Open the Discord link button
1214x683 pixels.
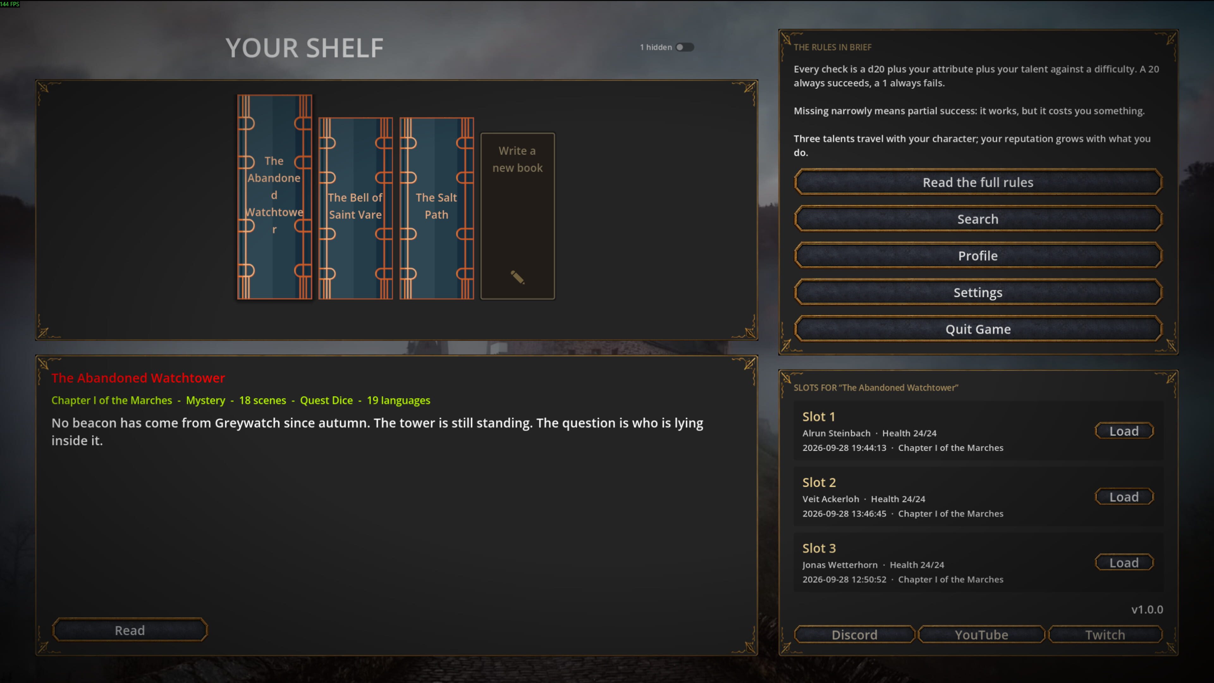[855, 634]
